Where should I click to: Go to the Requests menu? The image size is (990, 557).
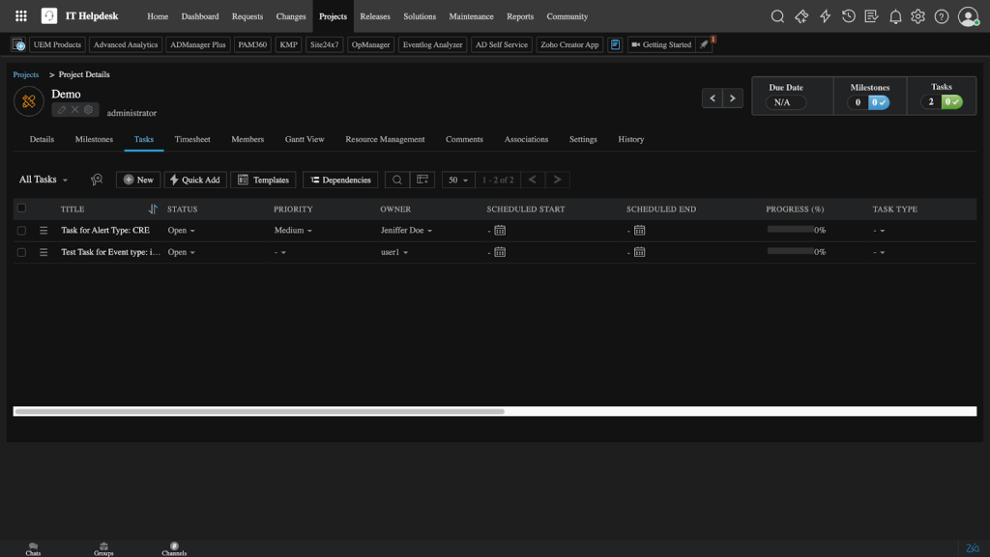point(247,16)
